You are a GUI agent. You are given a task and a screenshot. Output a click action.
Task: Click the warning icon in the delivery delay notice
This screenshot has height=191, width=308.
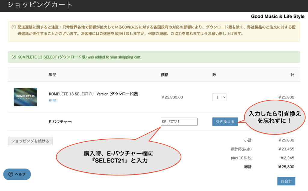click(x=14, y=27)
